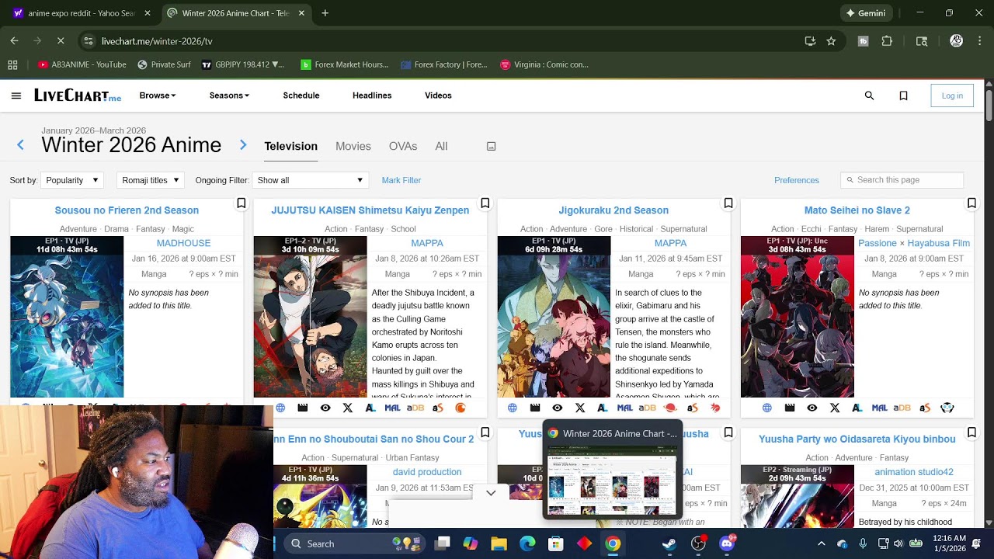Open Discord from the Windows taskbar

727,543
